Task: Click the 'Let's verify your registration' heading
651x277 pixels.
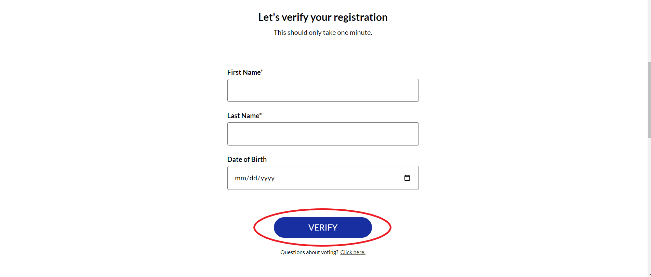Action: pos(323,17)
